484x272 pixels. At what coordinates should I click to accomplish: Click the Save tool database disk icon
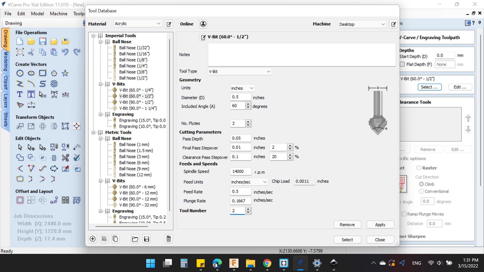[x=146, y=239]
